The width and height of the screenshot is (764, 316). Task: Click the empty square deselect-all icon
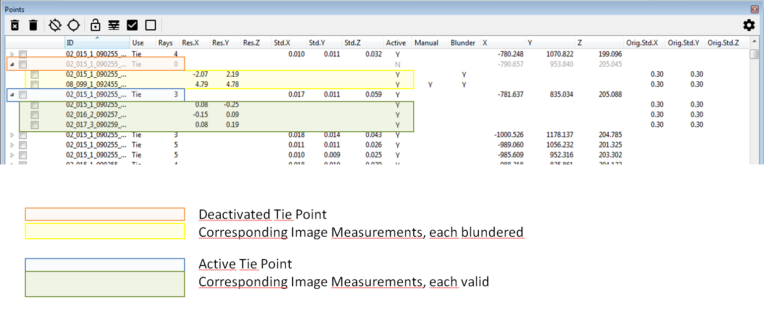point(150,25)
